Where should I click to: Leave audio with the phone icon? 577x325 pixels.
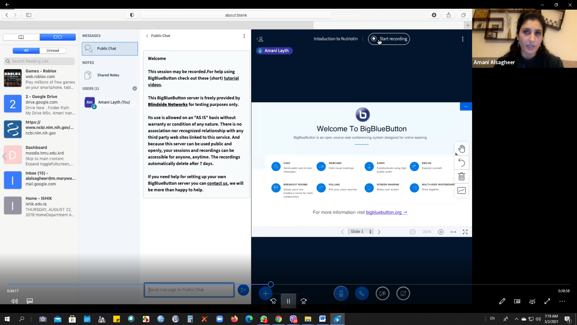coord(362,293)
